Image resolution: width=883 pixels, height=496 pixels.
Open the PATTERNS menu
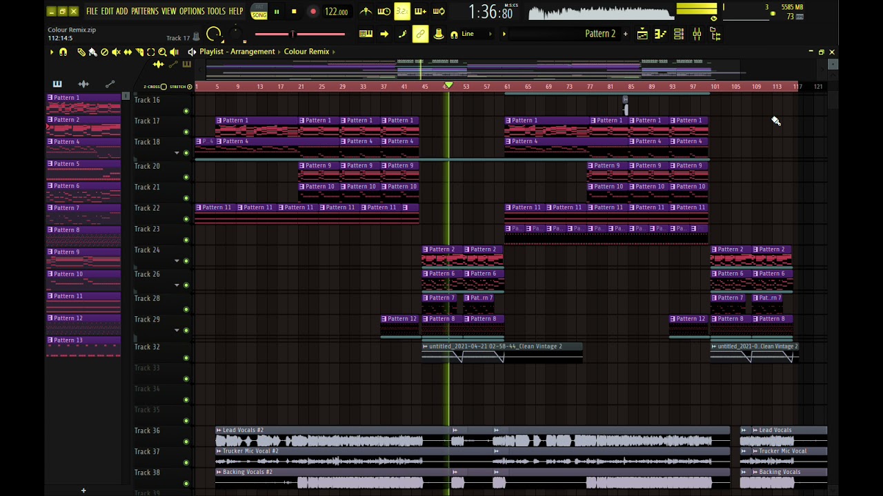[145, 12]
